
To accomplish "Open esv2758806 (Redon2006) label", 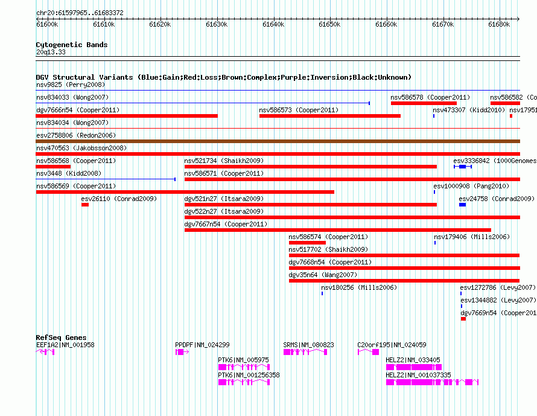I will pyautogui.click(x=76, y=135).
